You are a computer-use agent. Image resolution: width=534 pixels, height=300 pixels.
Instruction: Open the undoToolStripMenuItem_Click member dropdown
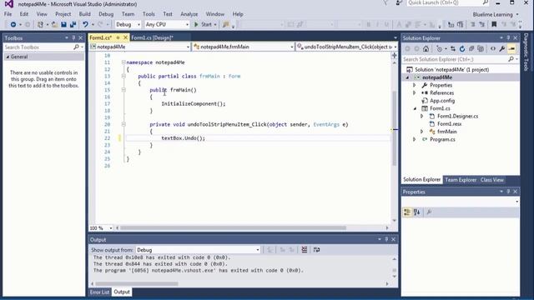[346, 47]
